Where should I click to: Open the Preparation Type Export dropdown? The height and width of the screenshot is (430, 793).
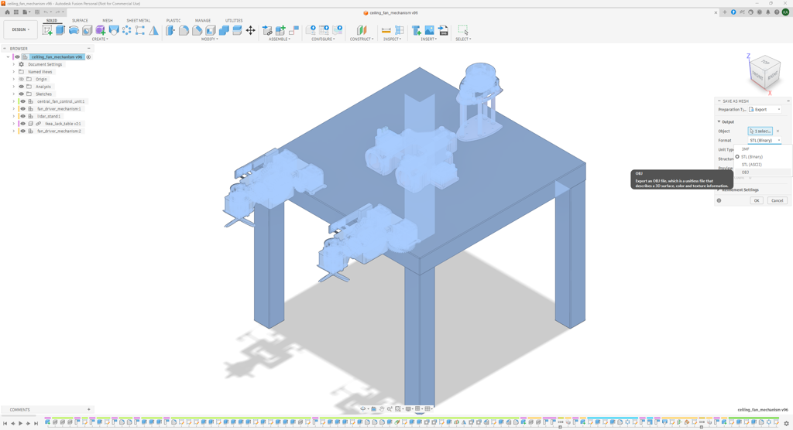pos(764,110)
